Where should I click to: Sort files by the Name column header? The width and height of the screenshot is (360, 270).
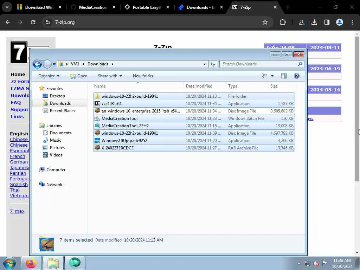pyautogui.click(x=138, y=86)
